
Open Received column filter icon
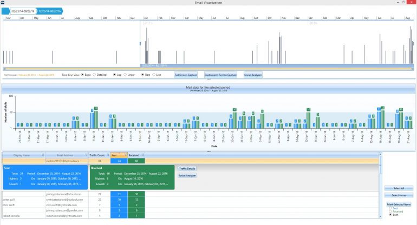(x=142, y=155)
